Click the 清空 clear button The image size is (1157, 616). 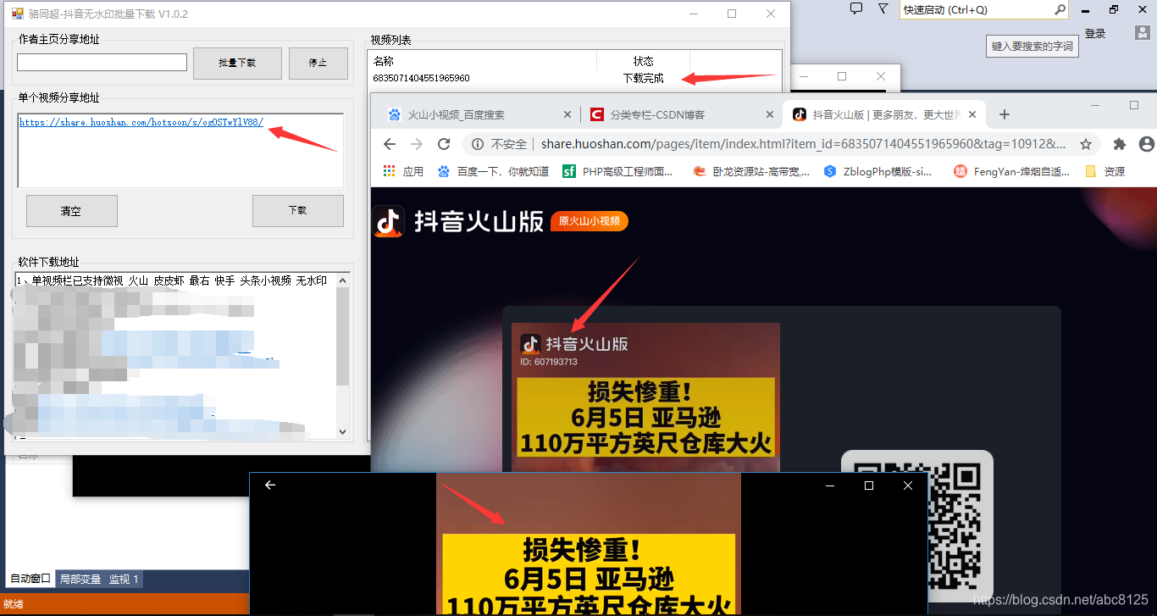[71, 211]
